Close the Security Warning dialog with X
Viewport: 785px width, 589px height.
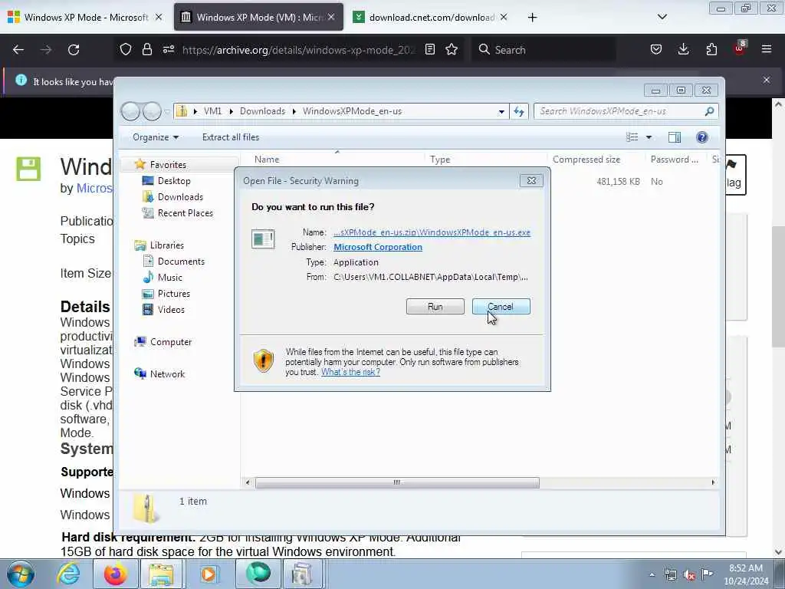click(531, 181)
